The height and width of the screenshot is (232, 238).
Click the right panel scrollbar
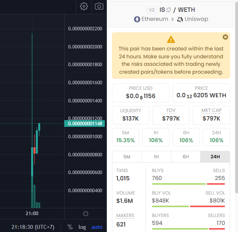coord(236,97)
